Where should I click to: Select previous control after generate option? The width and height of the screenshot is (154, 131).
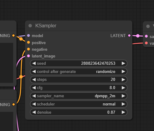34,71
